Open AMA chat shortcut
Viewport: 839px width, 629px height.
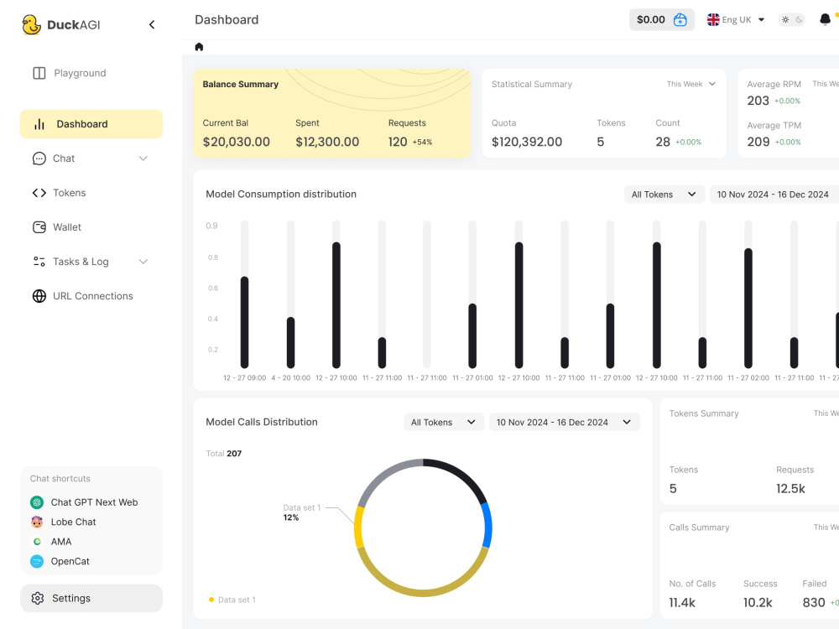(51, 542)
